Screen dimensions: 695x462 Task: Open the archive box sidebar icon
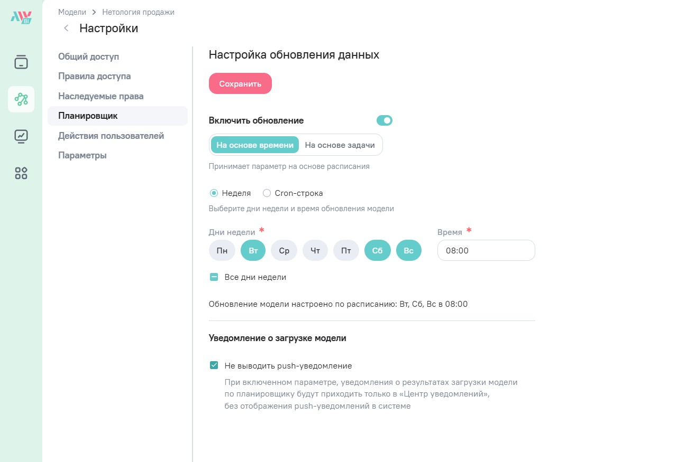21,62
